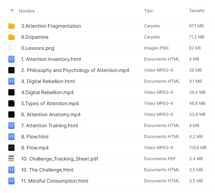Sort files by the Tamaño column header
The width and height of the screenshot is (215, 193).
click(x=197, y=11)
